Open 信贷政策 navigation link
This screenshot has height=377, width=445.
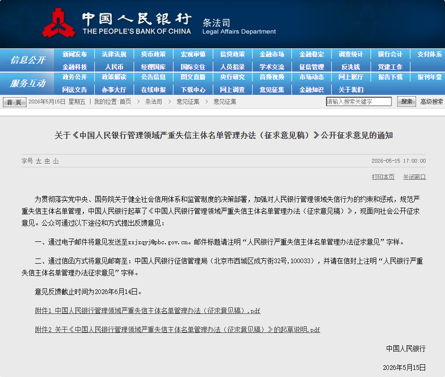[232, 54]
